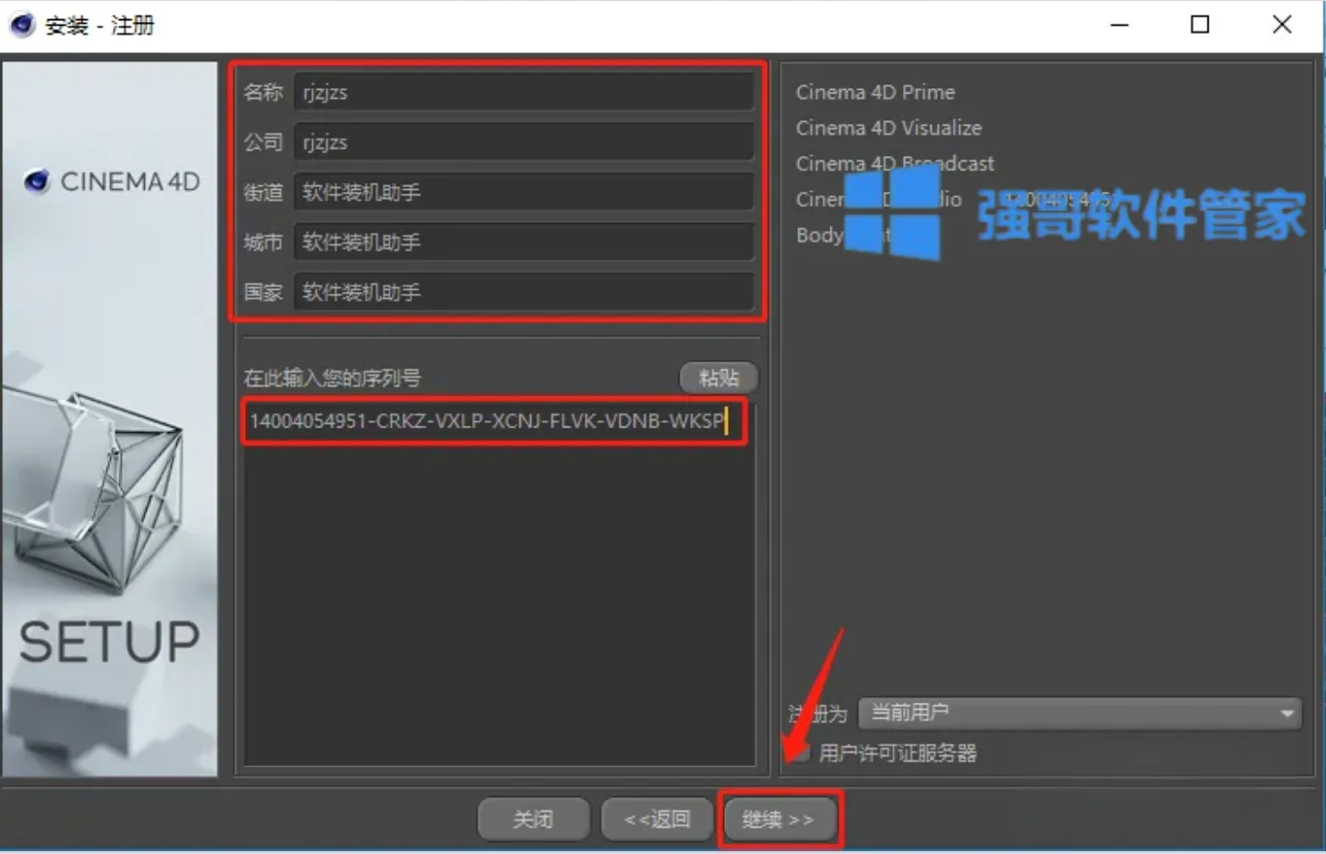
Task: Open the 当前用户 register-as dropdown
Action: (x=1080, y=713)
